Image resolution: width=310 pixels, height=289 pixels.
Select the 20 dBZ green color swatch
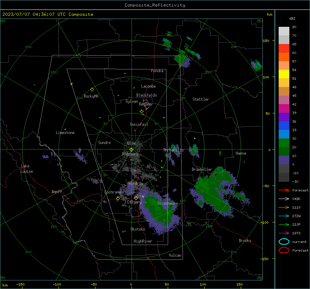pos(284,143)
